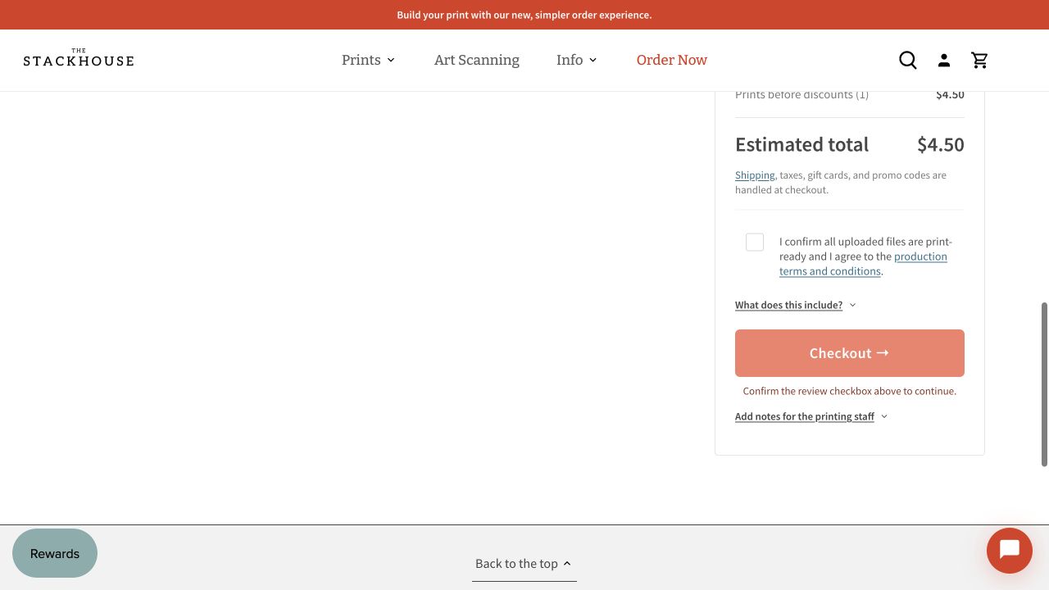Expand 'What does this include?'

(x=795, y=305)
